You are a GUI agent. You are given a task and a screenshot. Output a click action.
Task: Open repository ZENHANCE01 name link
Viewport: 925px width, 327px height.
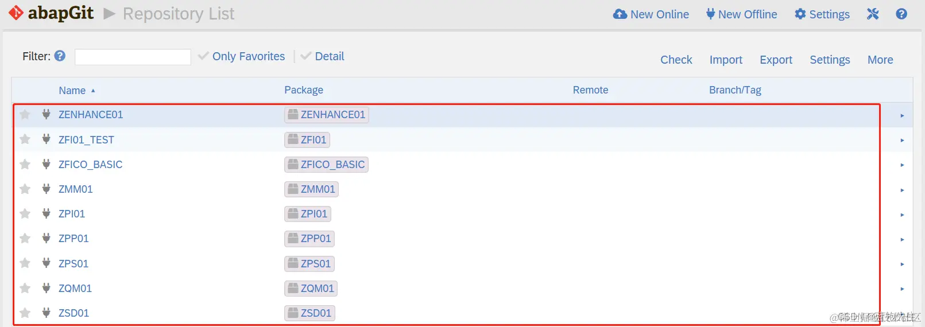pyautogui.click(x=91, y=114)
